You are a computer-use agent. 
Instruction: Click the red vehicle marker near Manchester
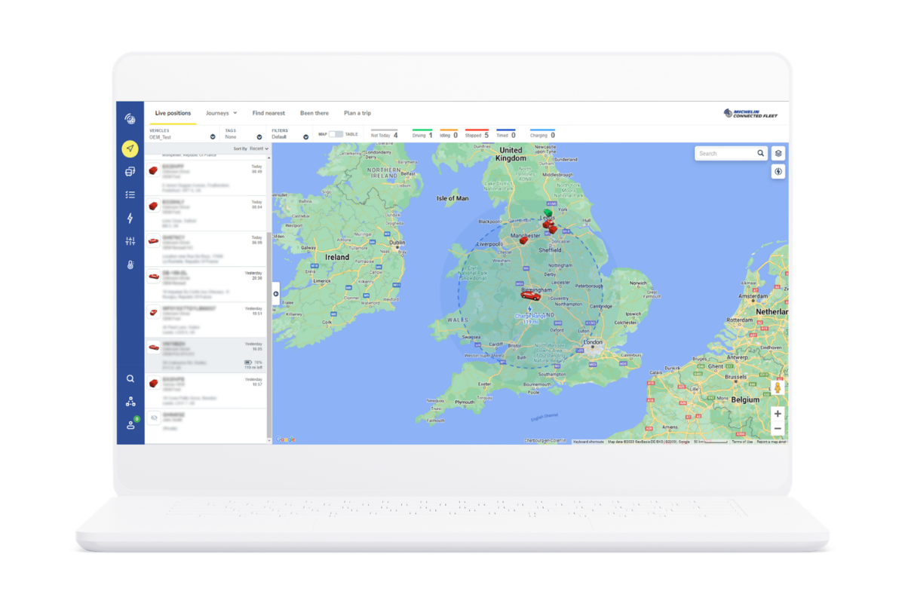tap(523, 240)
